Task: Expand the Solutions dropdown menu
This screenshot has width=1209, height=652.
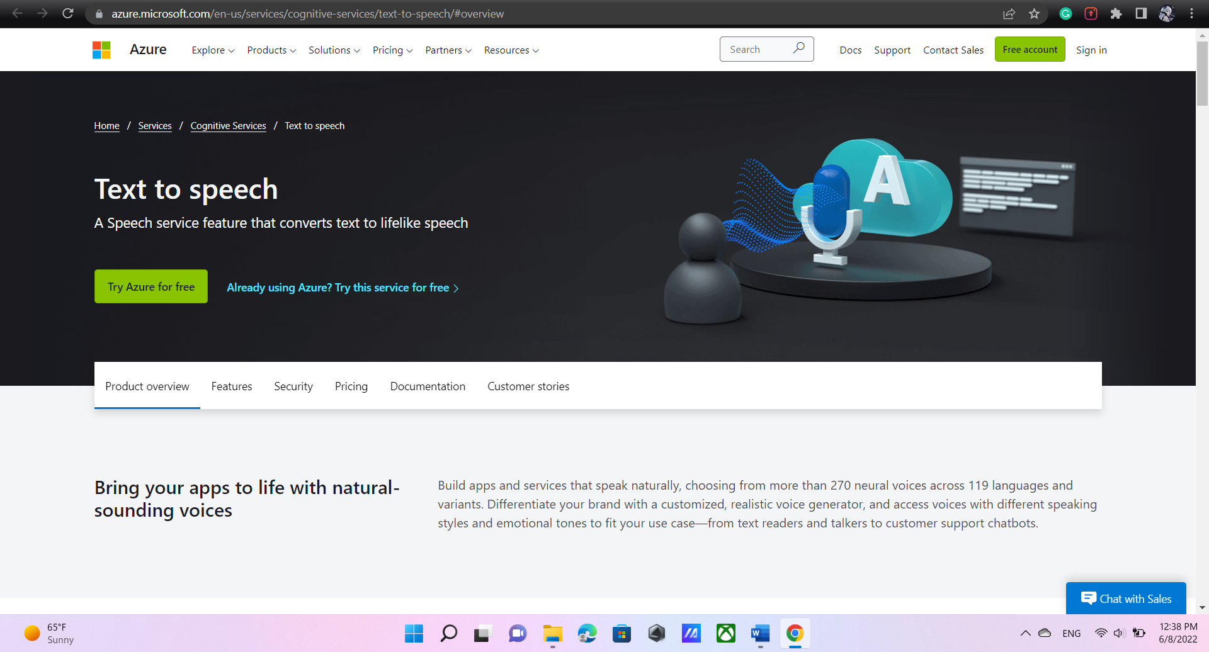Action: (x=334, y=50)
